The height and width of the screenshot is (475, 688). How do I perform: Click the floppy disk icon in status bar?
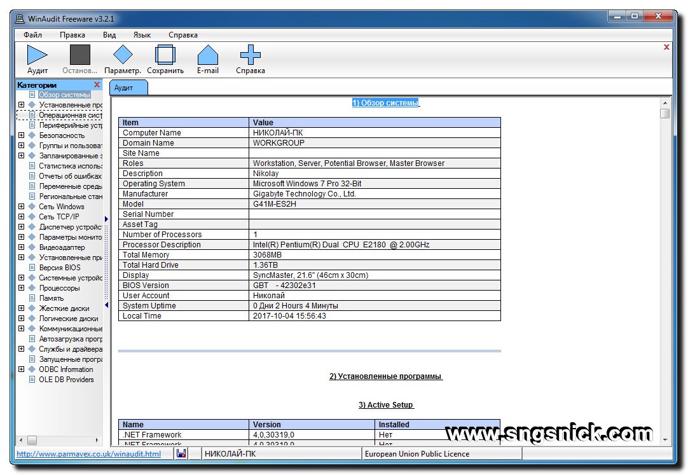click(x=181, y=453)
